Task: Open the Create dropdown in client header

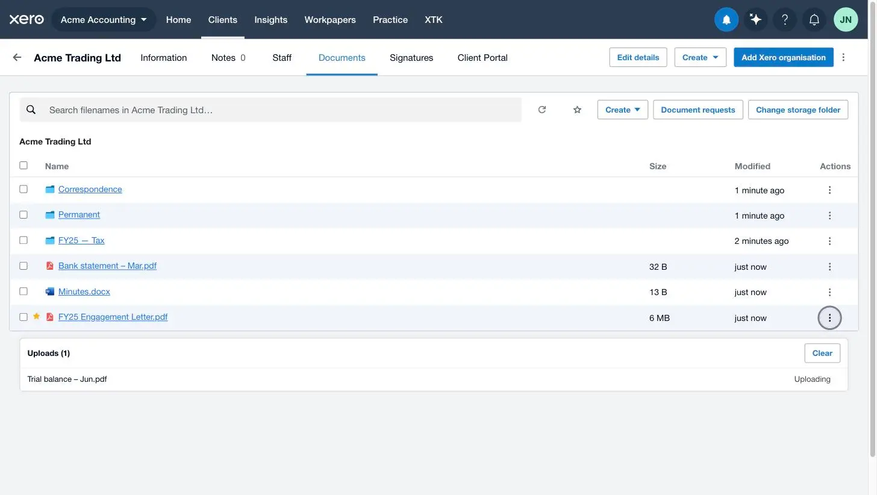Action: point(700,57)
